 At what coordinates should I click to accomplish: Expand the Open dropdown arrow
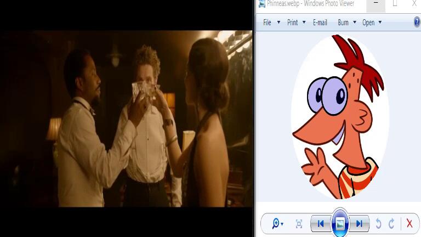[380, 22]
